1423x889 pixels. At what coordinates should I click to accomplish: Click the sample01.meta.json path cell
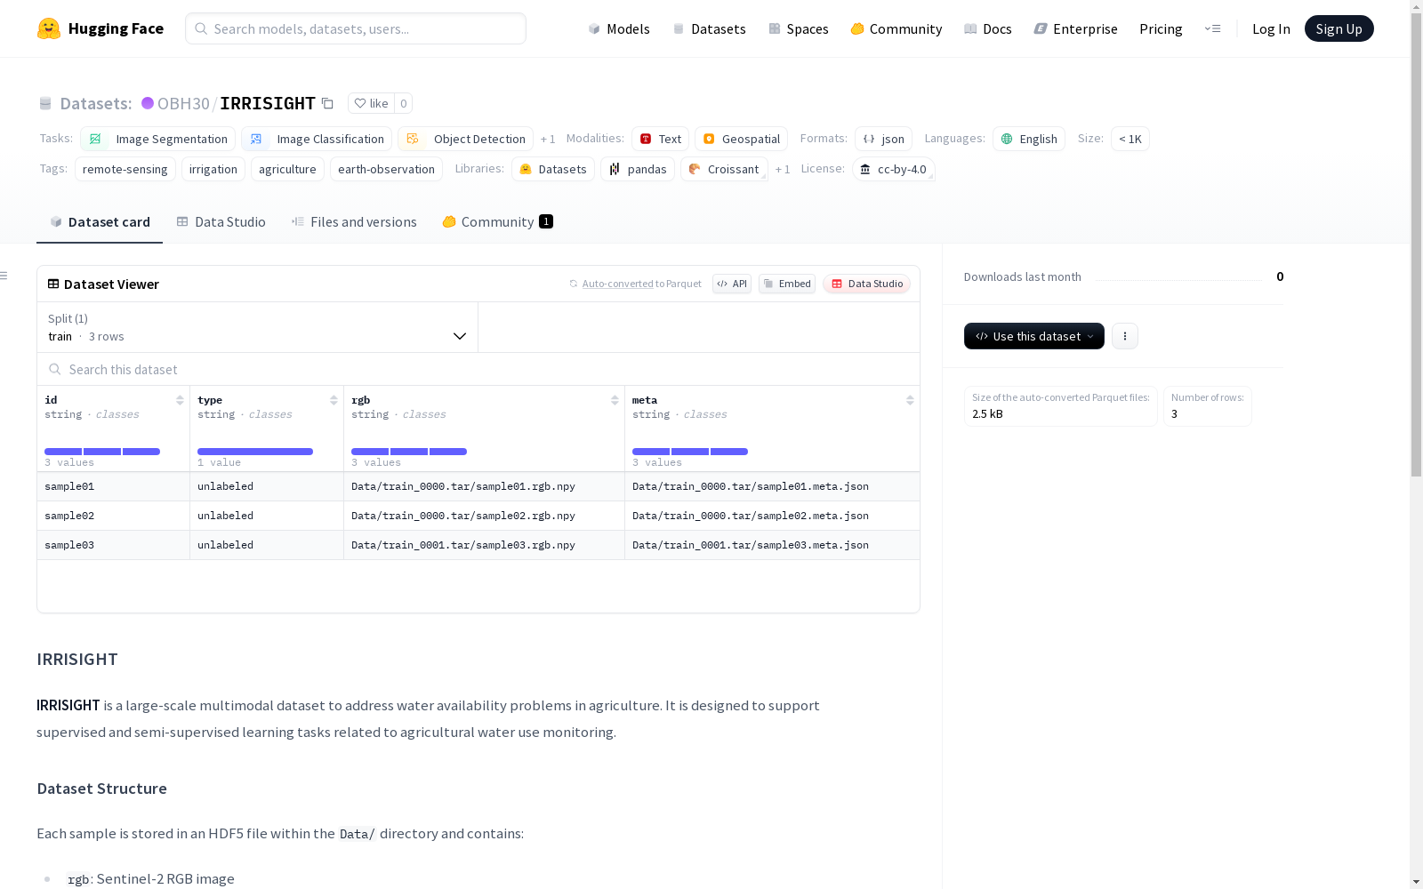(x=772, y=486)
